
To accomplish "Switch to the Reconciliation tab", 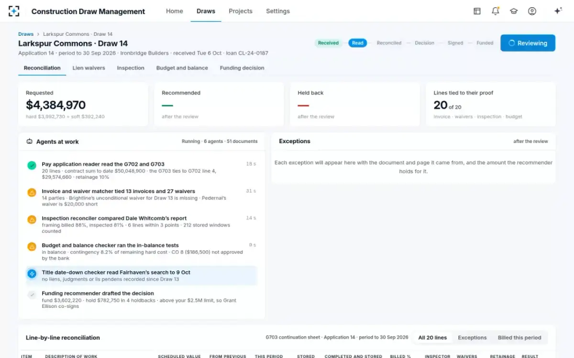I will [42, 68].
